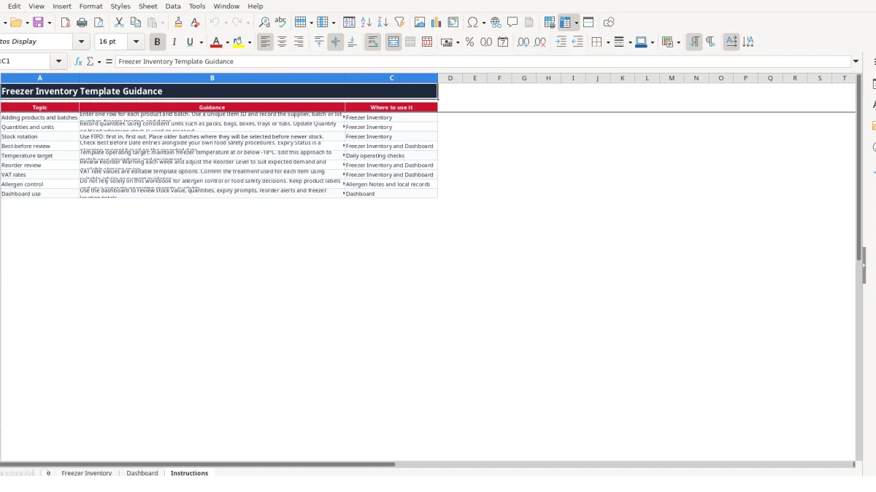Clear direct formatting

click(x=195, y=23)
